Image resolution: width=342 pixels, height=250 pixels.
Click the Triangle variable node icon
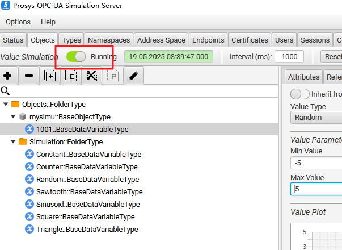(x=29, y=229)
